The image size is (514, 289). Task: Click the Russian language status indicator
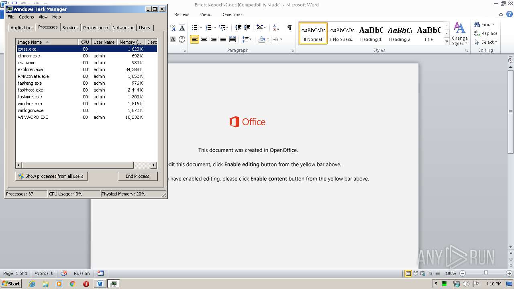coord(82,273)
